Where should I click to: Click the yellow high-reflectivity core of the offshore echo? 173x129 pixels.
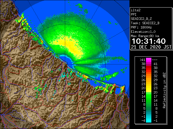(x=71, y=45)
